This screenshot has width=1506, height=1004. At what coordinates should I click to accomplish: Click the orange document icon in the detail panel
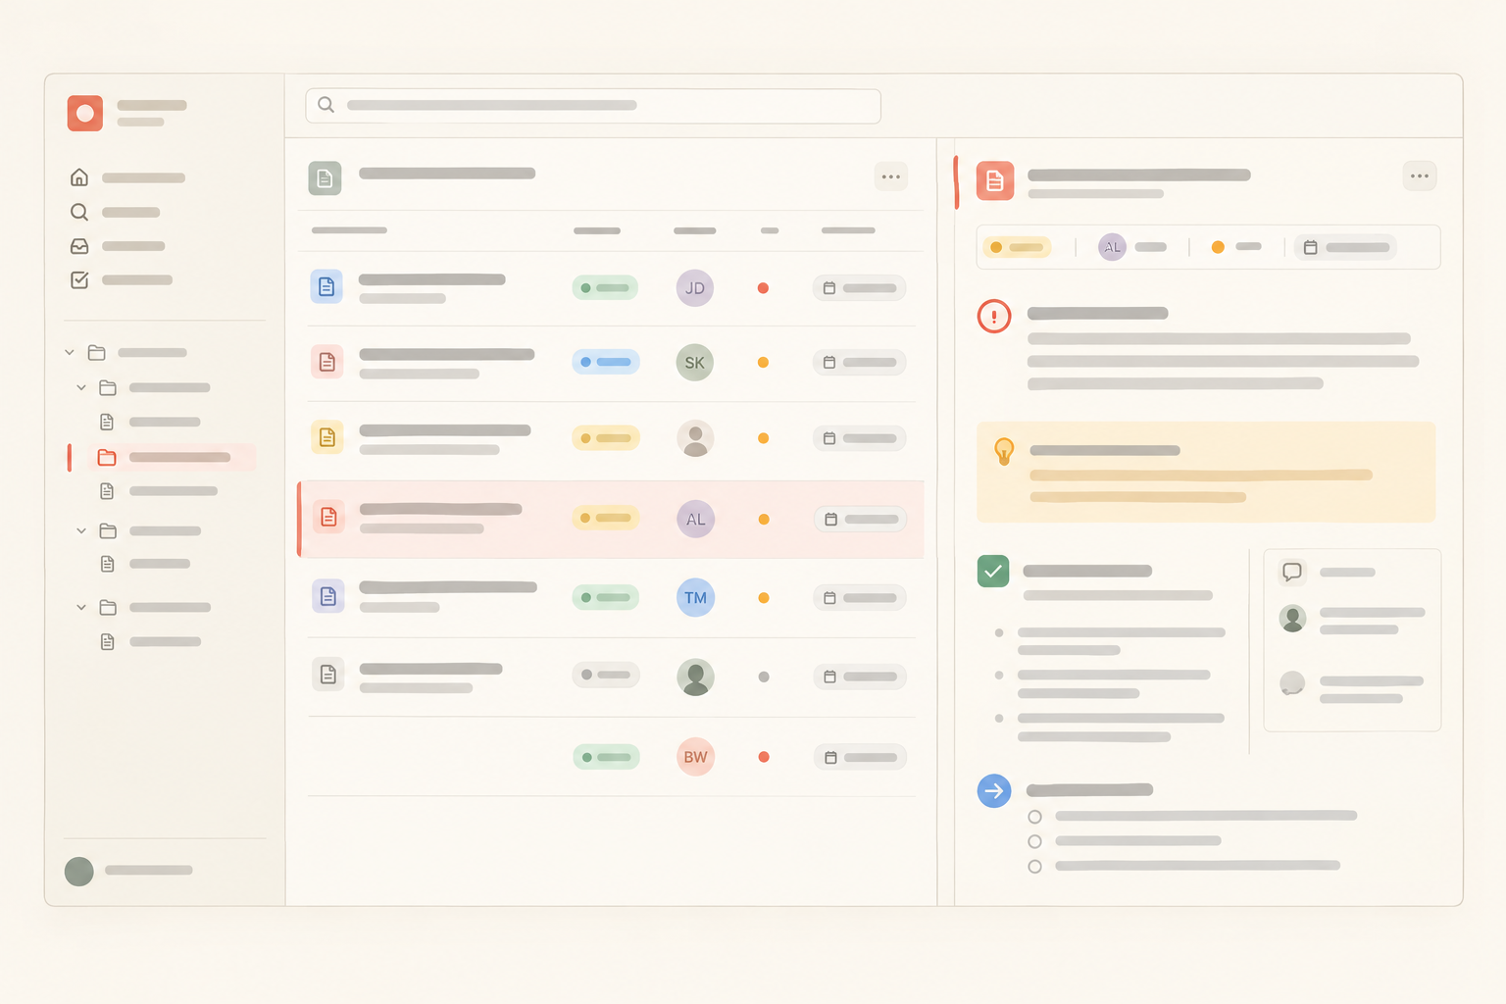click(x=995, y=180)
